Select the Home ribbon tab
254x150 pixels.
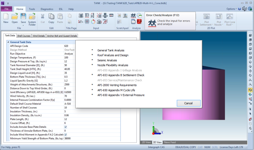[x=20, y=9]
